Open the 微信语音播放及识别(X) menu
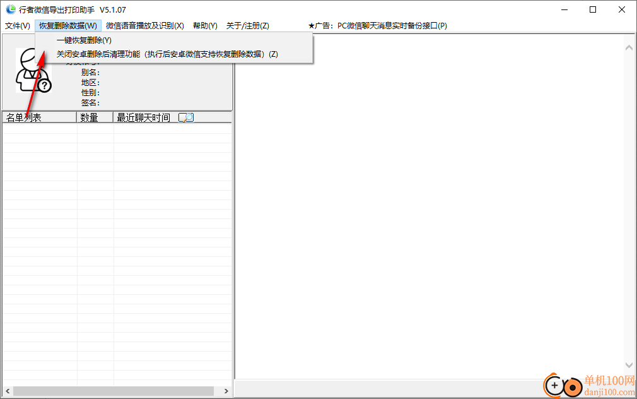Screen dimensions: 637x399 pyautogui.click(x=145, y=26)
